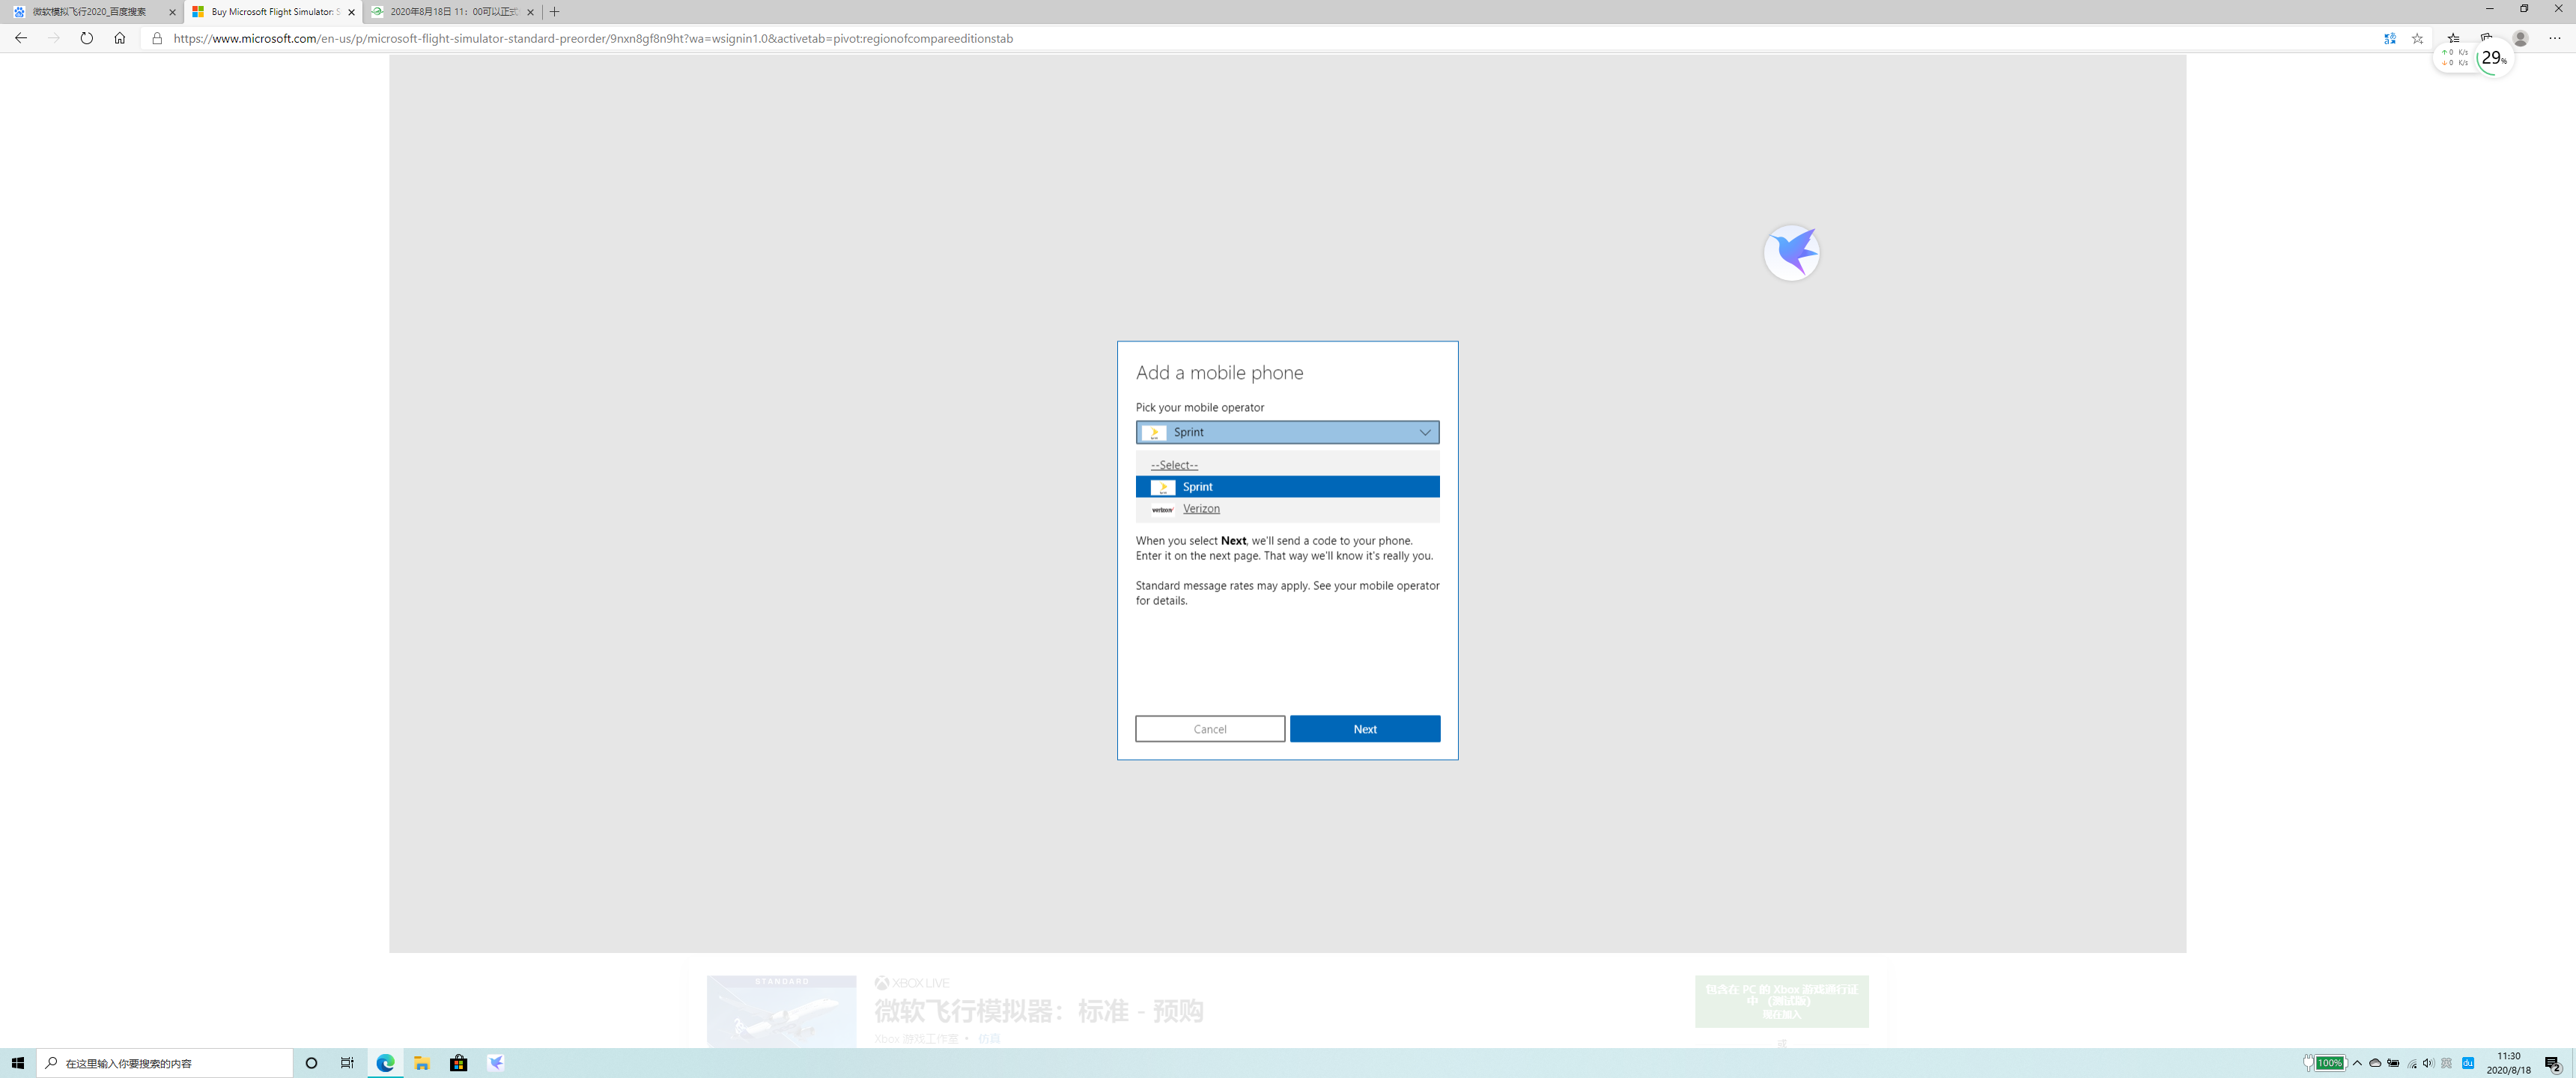Close the Baidu search tab
This screenshot has width=2576, height=1078.
172,12
